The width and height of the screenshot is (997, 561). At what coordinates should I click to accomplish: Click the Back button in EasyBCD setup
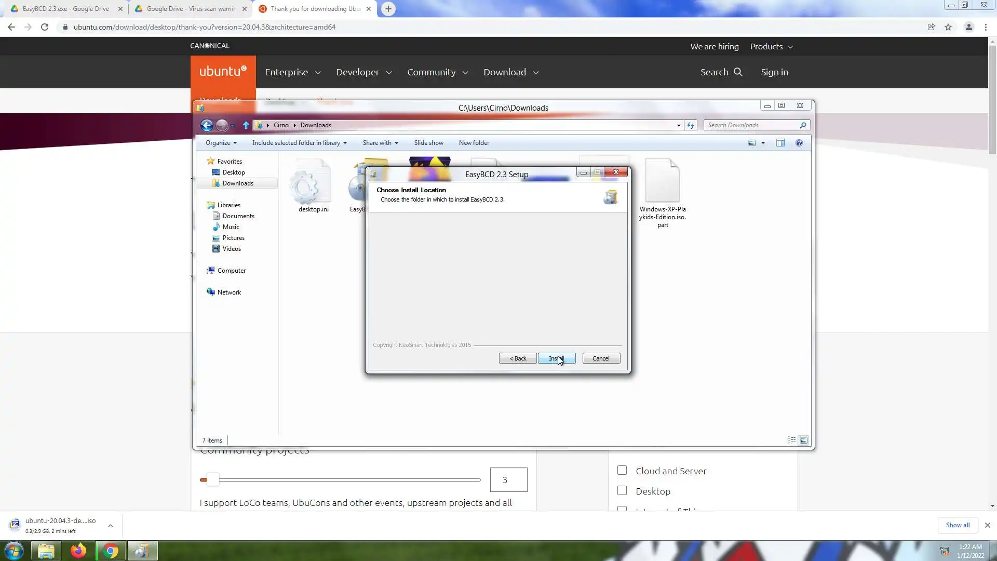(518, 358)
